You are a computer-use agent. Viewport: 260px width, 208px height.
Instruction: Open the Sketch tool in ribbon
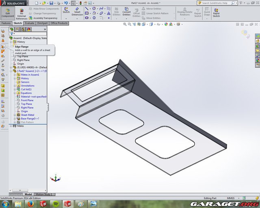click(66, 10)
